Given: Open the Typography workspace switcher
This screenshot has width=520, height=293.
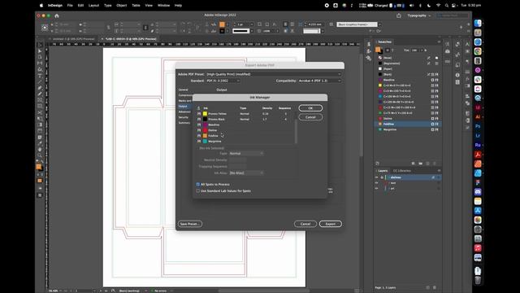Looking at the screenshot, I should (419, 15).
